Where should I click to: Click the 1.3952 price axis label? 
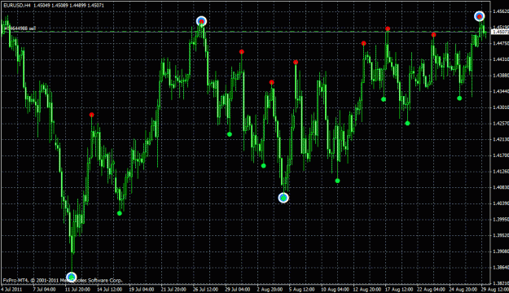pos(501,235)
